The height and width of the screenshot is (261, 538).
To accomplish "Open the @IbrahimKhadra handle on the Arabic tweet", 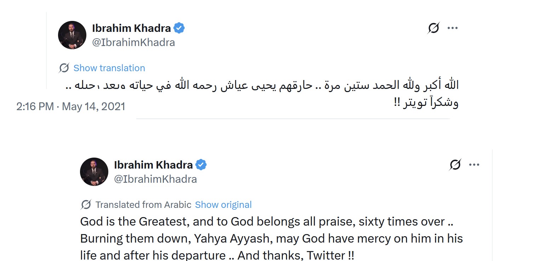I will tap(133, 42).
